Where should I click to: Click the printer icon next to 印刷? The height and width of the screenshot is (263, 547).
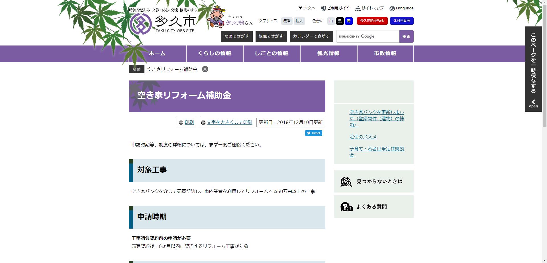[181, 123]
